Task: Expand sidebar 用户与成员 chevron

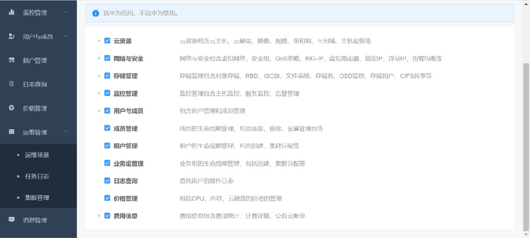Action: (x=66, y=36)
